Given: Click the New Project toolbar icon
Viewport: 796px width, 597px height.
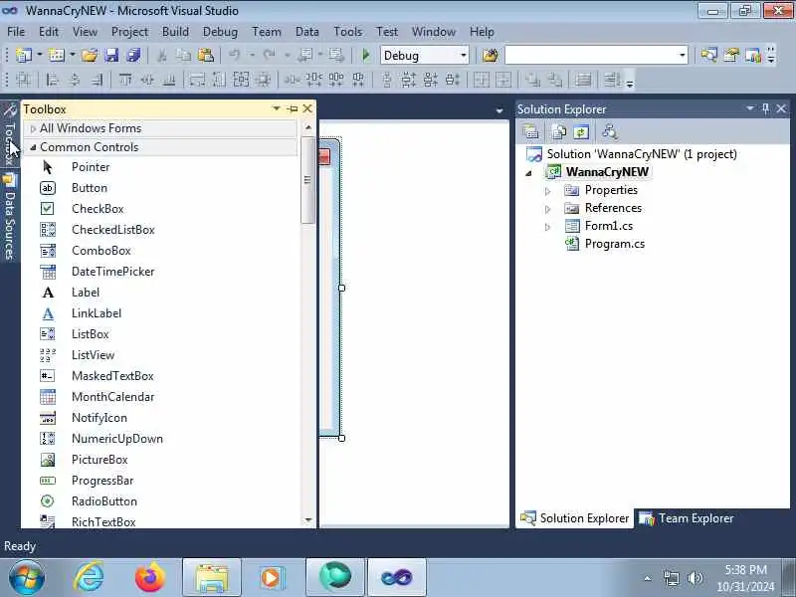Looking at the screenshot, I should (23, 55).
